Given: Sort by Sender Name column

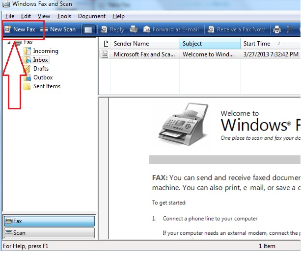Looking at the screenshot, I should pos(145,44).
